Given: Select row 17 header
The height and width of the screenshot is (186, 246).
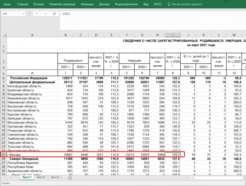Looking at the screenshot, I should [x=3, y=122].
